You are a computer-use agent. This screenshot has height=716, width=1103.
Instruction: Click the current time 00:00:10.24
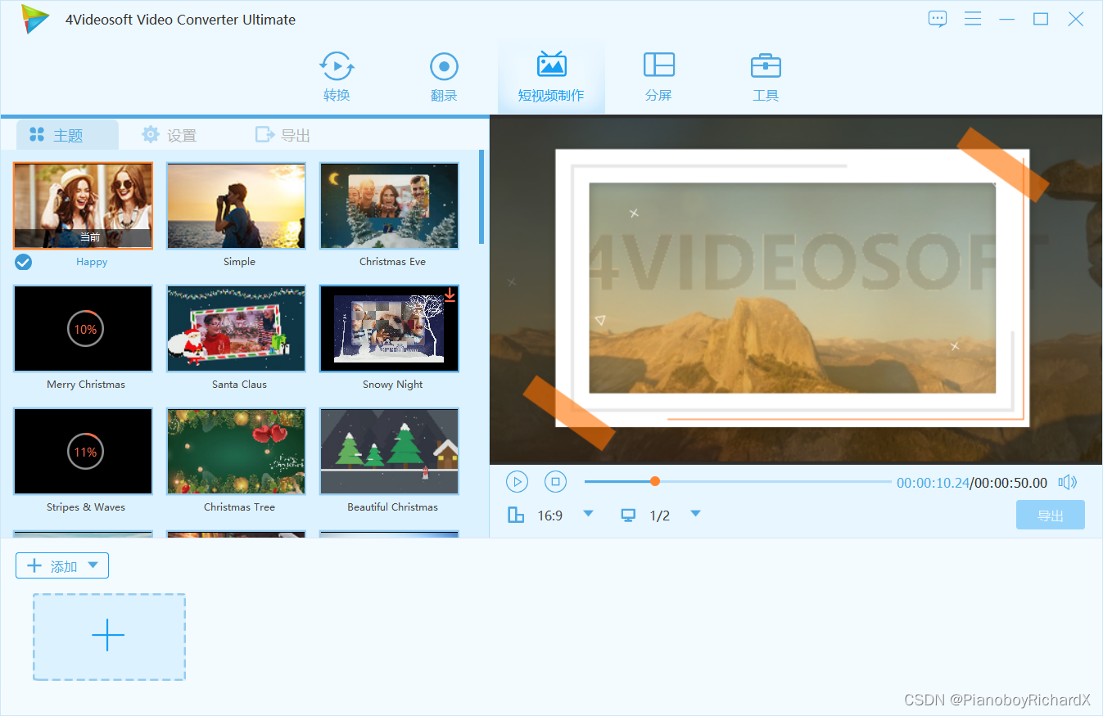click(x=933, y=483)
